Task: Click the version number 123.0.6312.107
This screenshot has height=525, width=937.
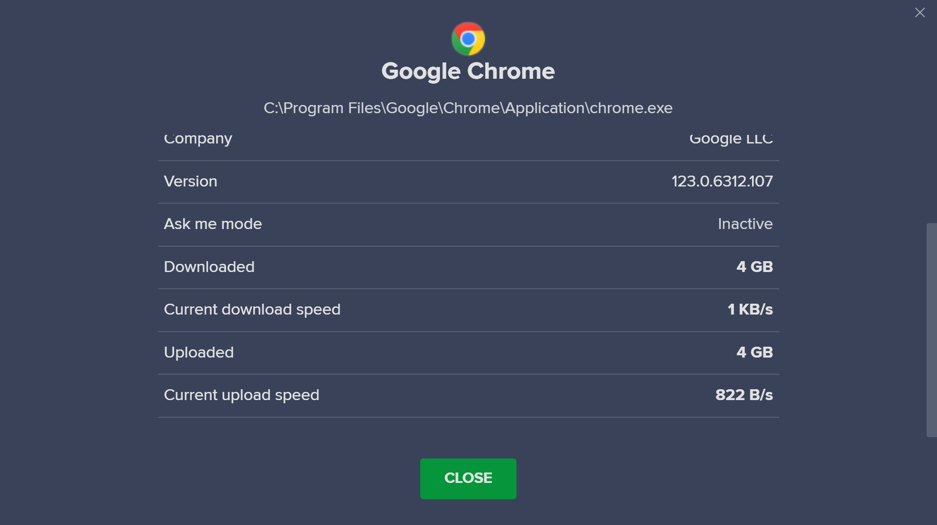Action: tap(722, 181)
